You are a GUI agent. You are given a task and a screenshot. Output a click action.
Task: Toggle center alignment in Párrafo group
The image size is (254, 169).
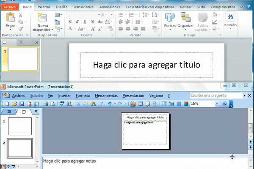pos(128,29)
